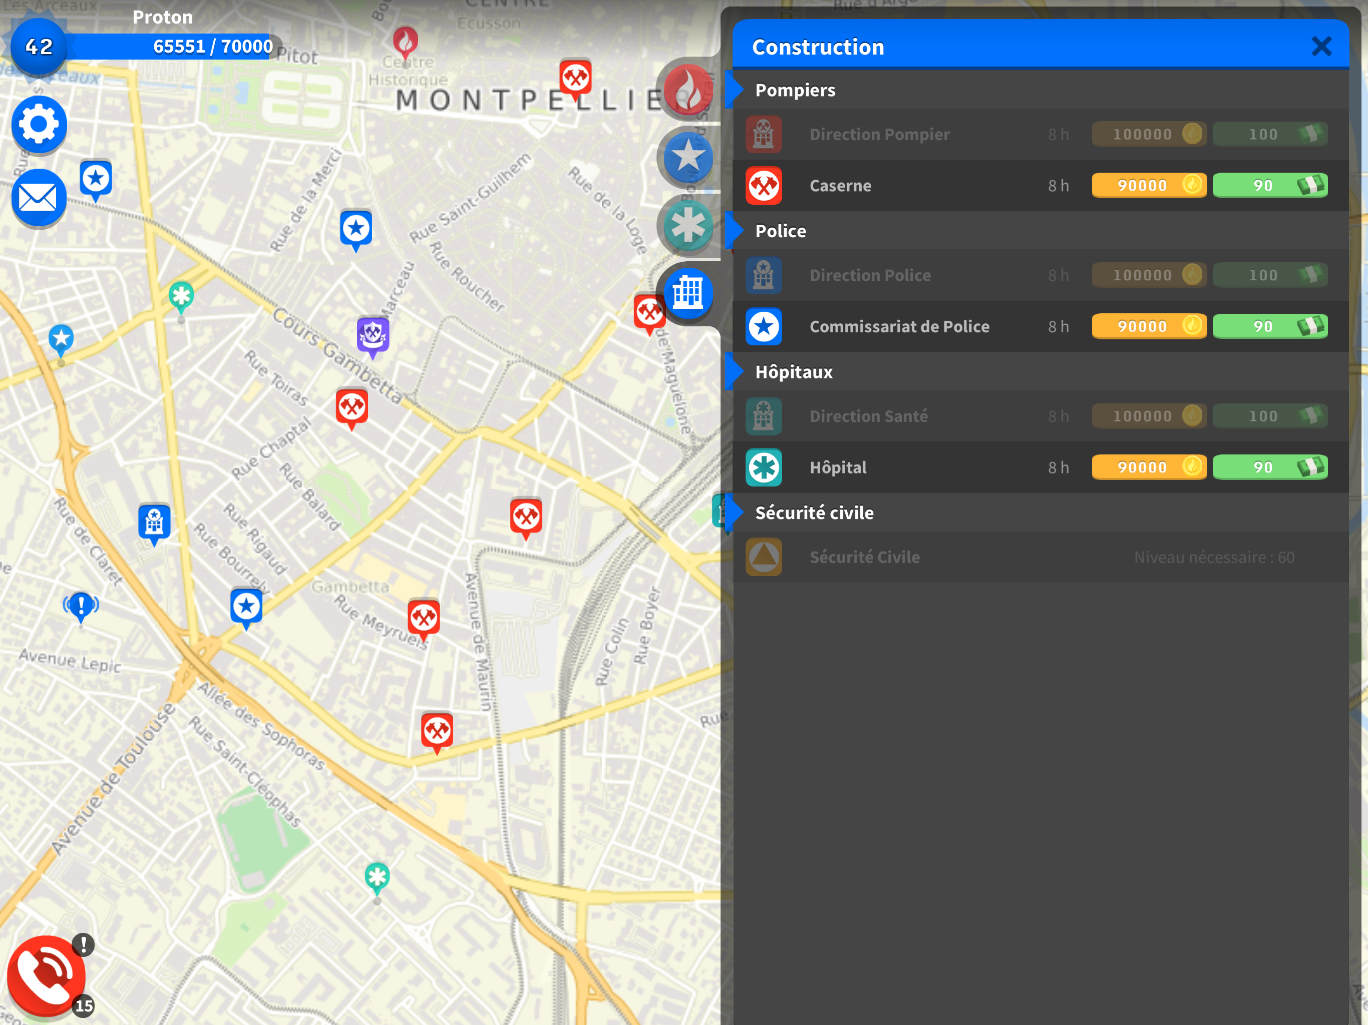The height and width of the screenshot is (1025, 1368).
Task: Select police marker near Rue de la Merci
Action: coord(356,229)
